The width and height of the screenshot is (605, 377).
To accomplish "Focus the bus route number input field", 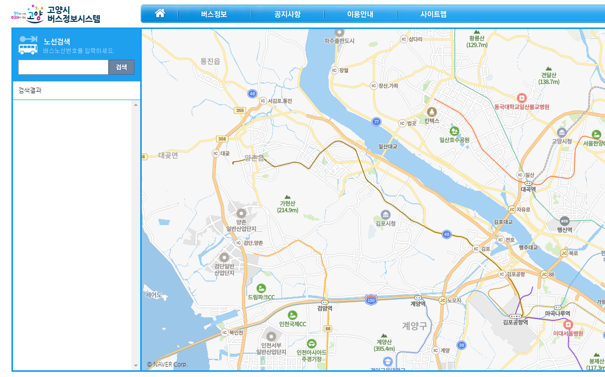I will (x=63, y=67).
